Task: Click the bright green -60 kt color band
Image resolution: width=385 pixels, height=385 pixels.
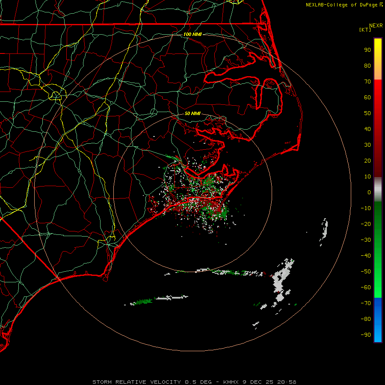Action: click(378, 287)
